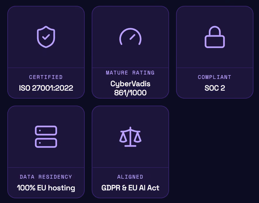Open the CyberVadis rating card

130,52
